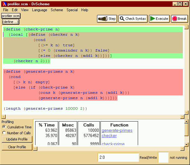Click the [(>= k n) true] code line
Image resolution: width=190 pixels, height=165 pixels.
(x=56, y=45)
